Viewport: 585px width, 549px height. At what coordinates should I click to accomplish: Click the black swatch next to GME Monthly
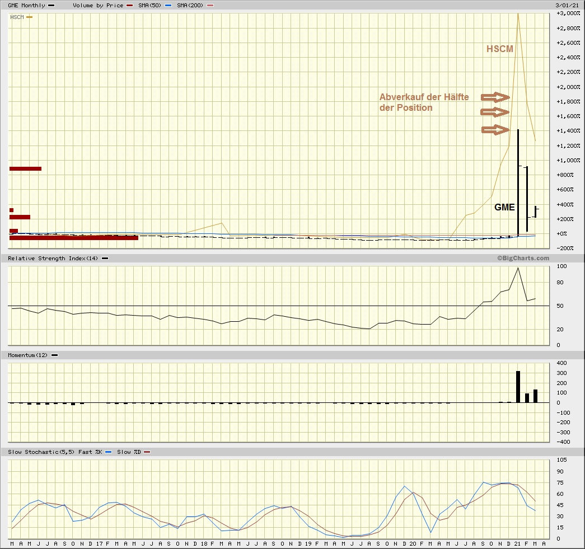pos(51,5)
